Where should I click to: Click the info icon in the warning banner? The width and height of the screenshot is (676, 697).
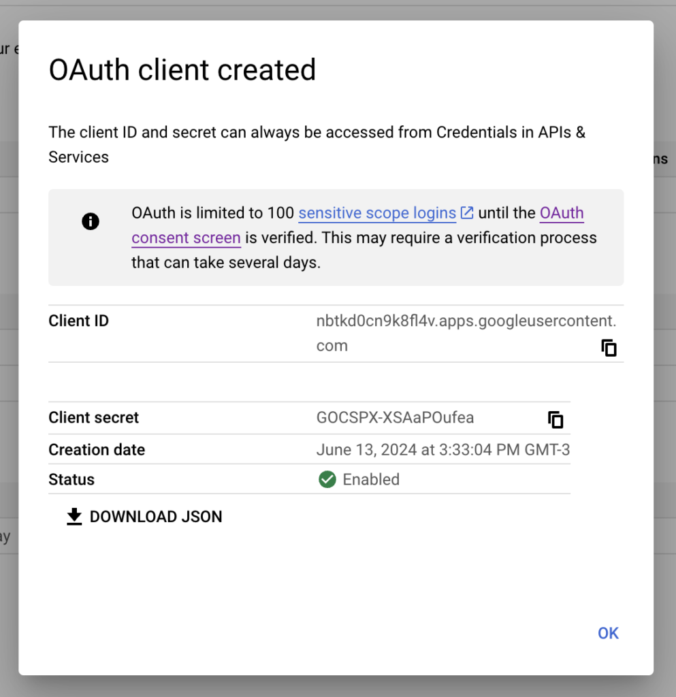pyautogui.click(x=91, y=221)
